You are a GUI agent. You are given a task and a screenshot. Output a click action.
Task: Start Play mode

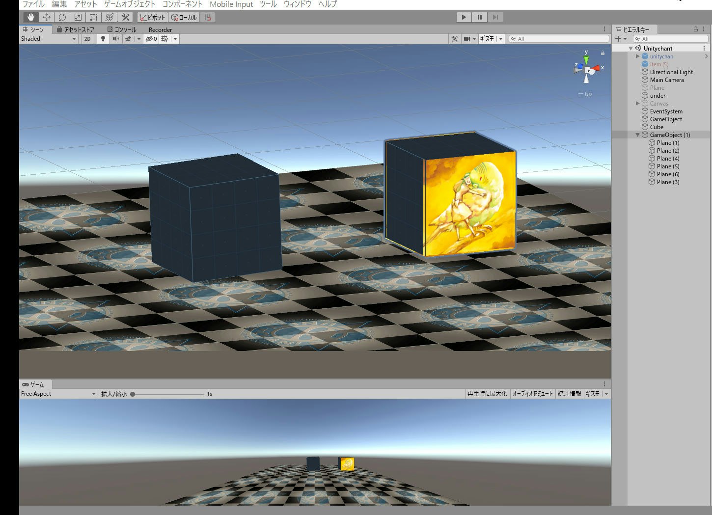point(464,17)
